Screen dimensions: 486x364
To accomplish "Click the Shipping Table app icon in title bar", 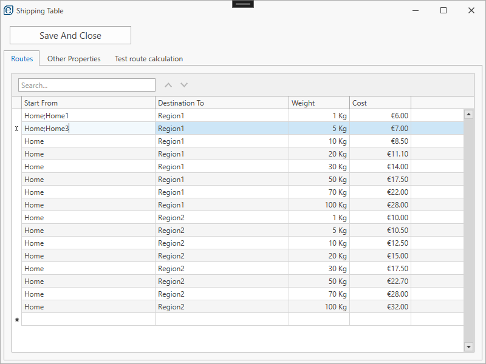I will (x=9, y=10).
